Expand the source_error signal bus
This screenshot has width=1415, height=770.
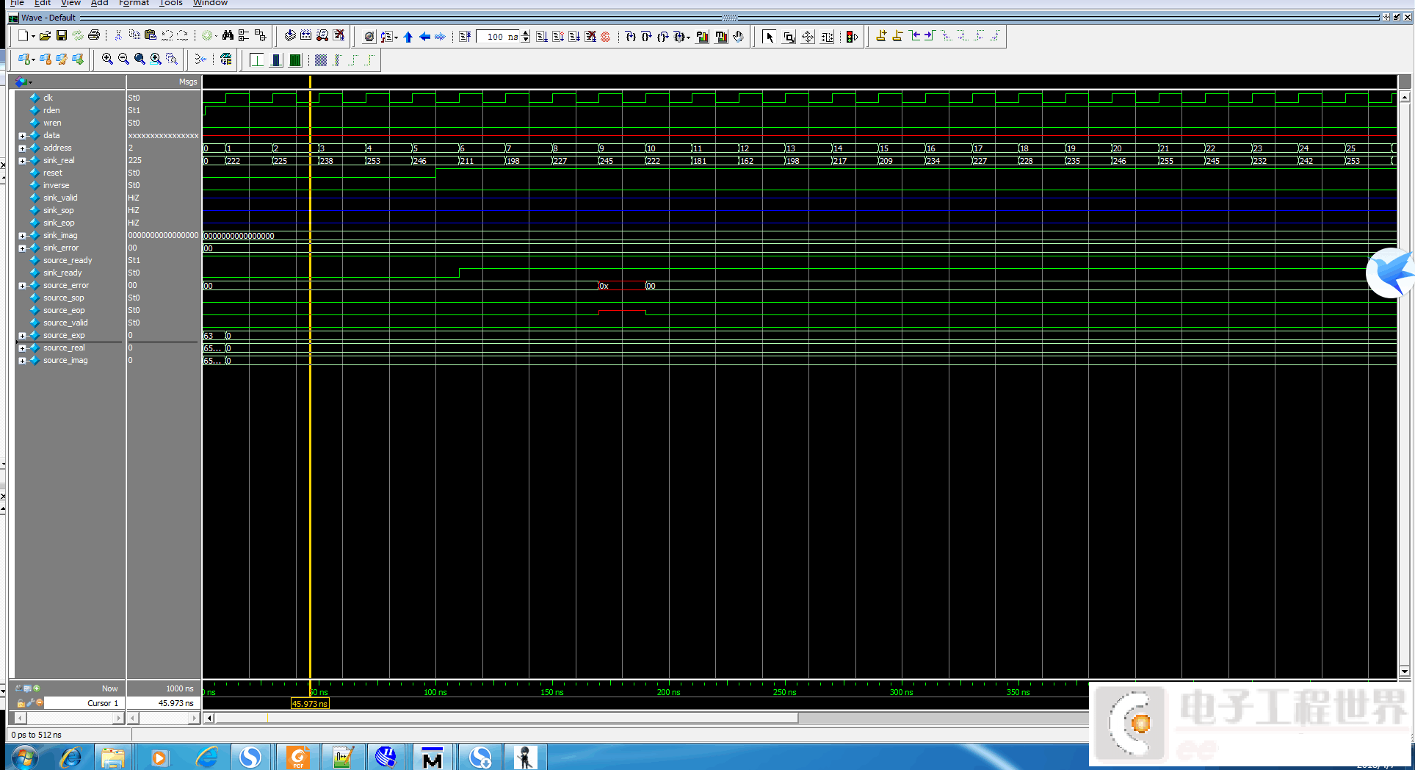click(22, 286)
